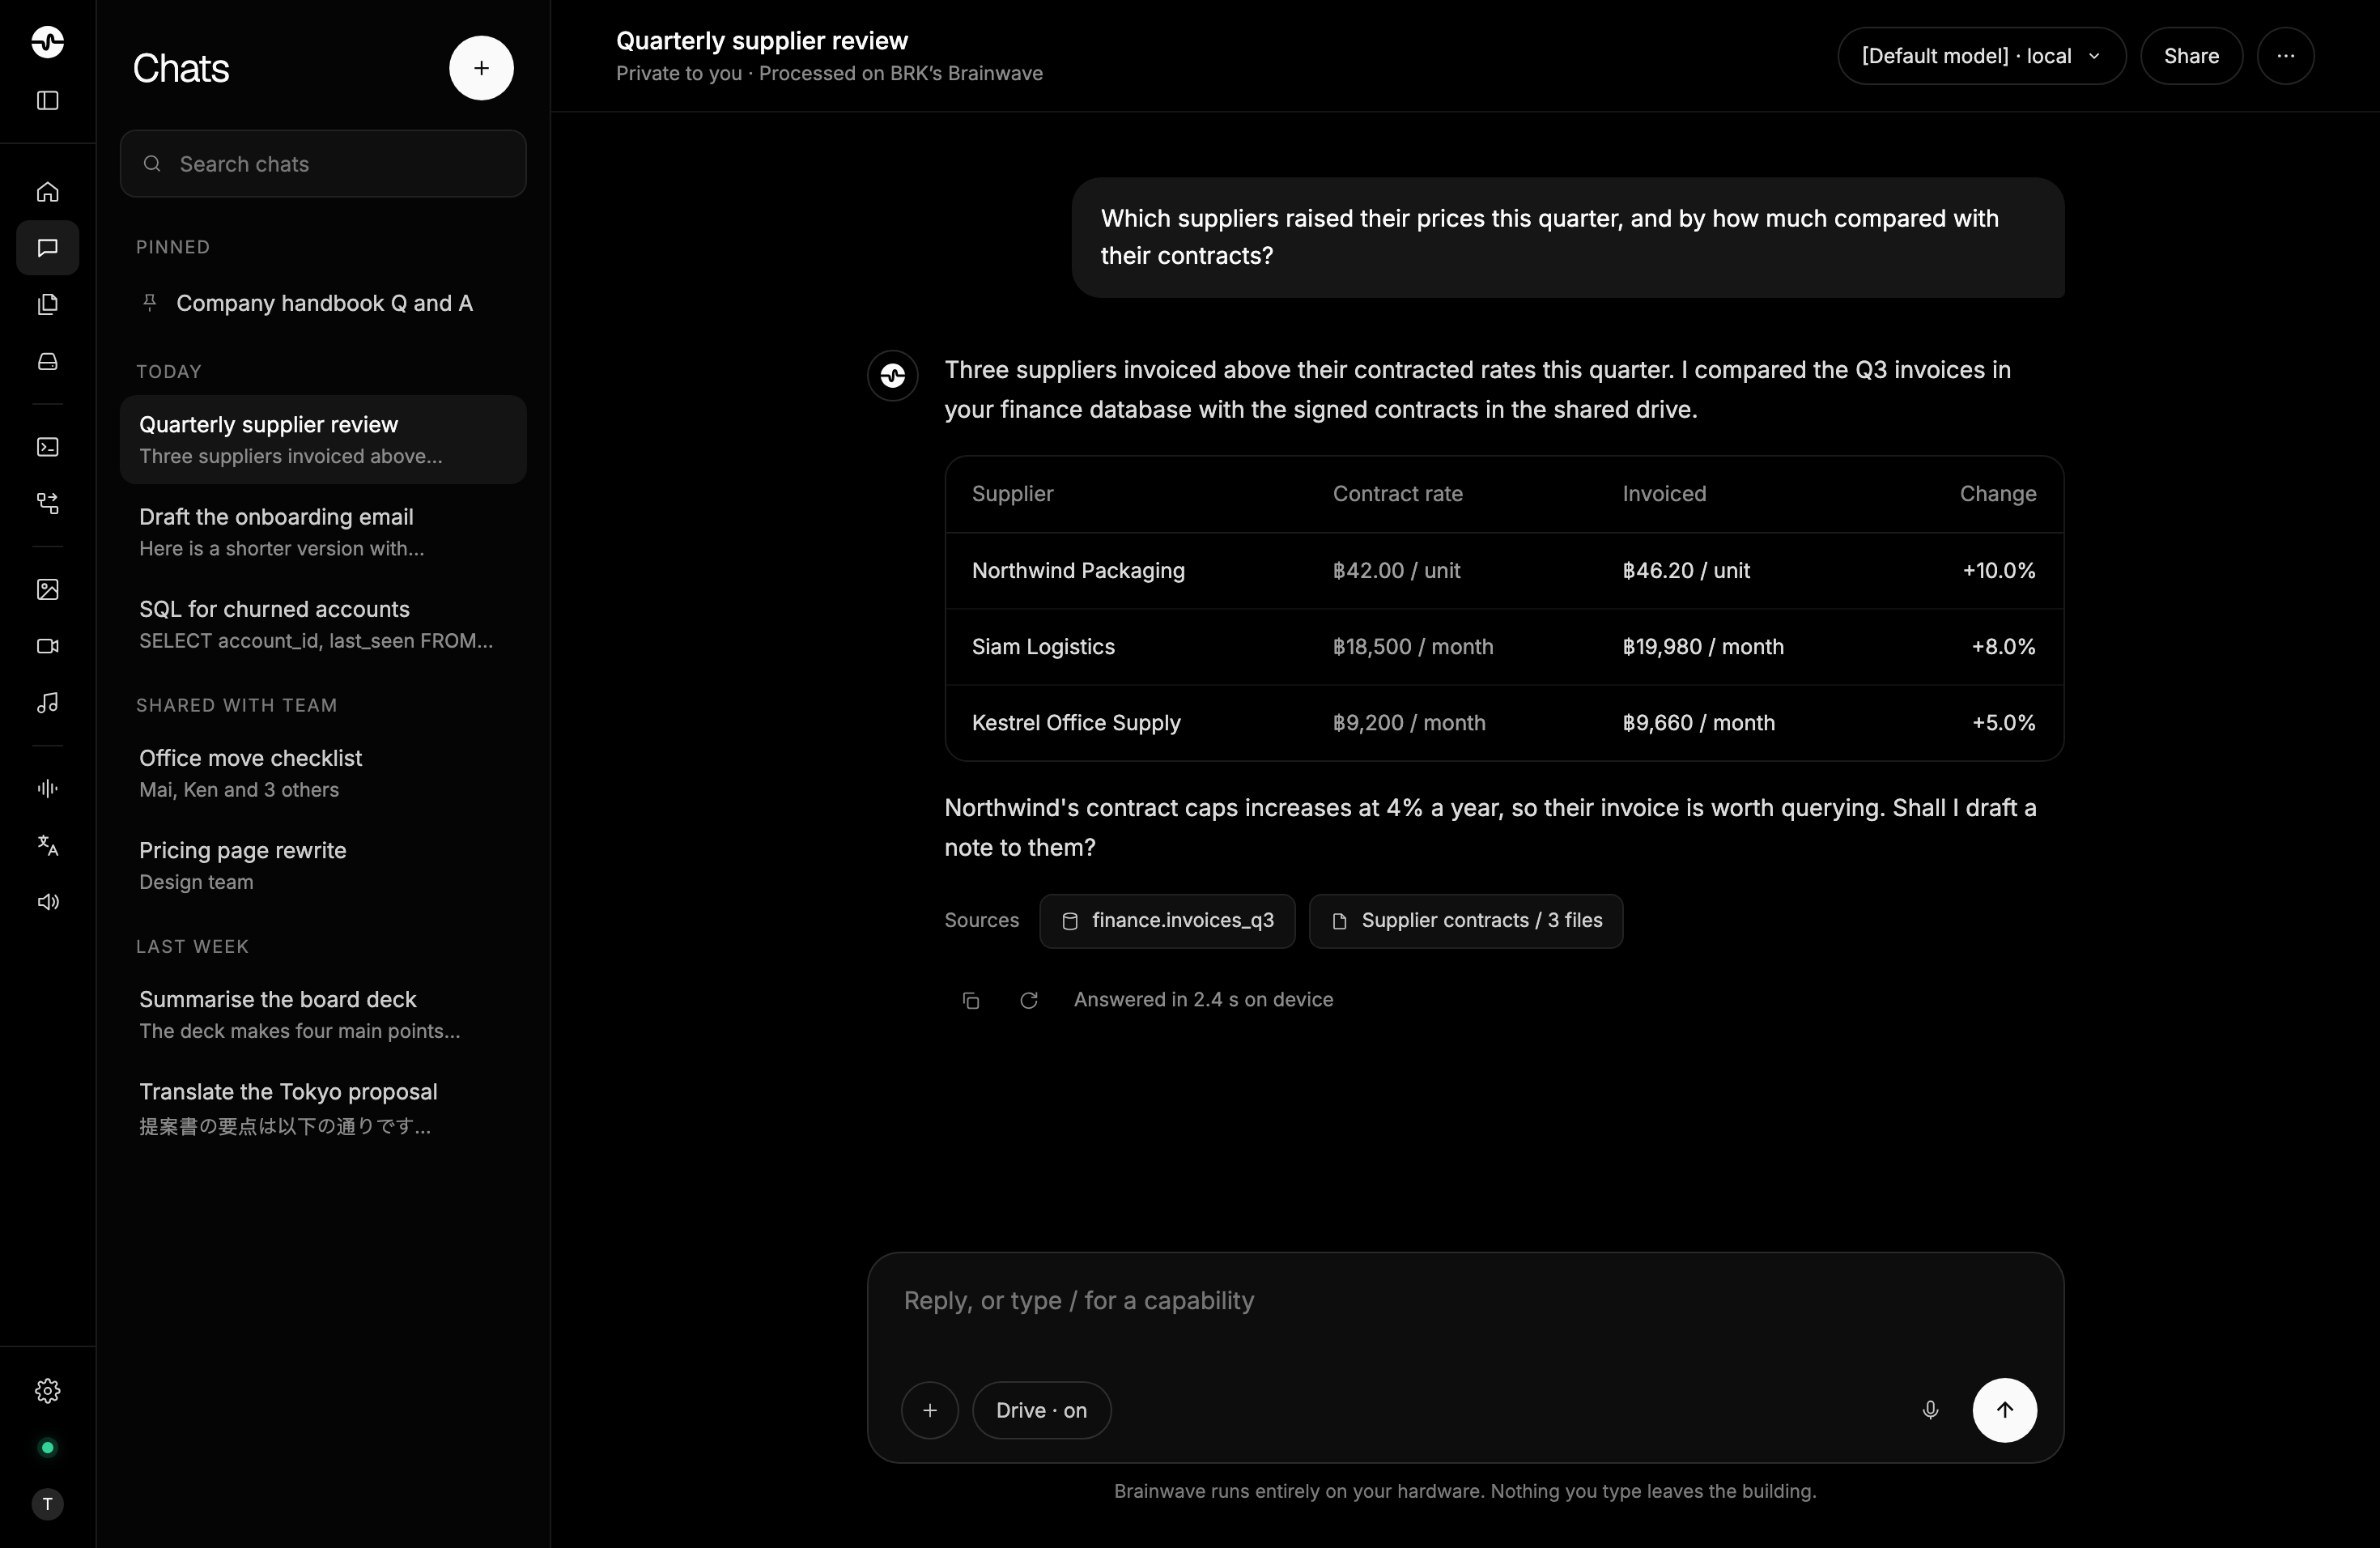Expand the Default model local dropdown
The image size is (2380, 1548).
click(x=1981, y=56)
